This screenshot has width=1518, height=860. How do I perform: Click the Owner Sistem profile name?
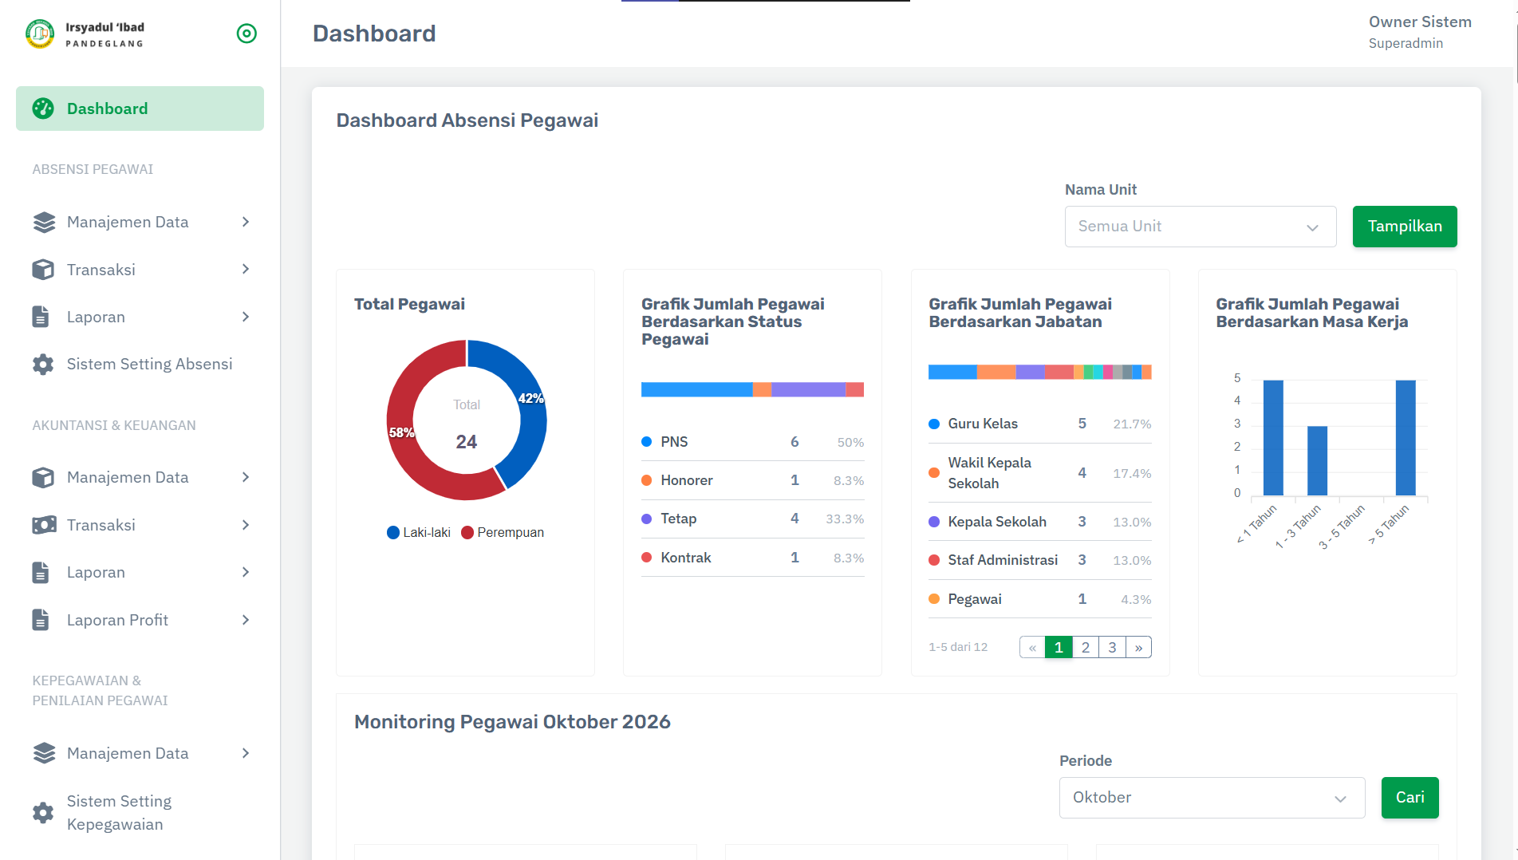click(x=1420, y=22)
